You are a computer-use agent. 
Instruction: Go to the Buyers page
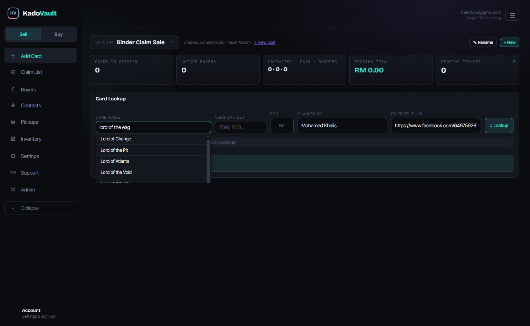41,89
